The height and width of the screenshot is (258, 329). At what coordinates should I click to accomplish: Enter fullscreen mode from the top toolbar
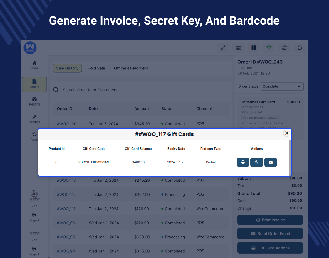[x=223, y=47]
